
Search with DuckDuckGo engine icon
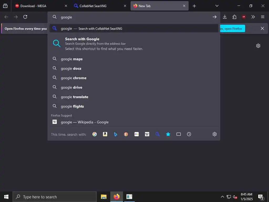click(x=126, y=134)
